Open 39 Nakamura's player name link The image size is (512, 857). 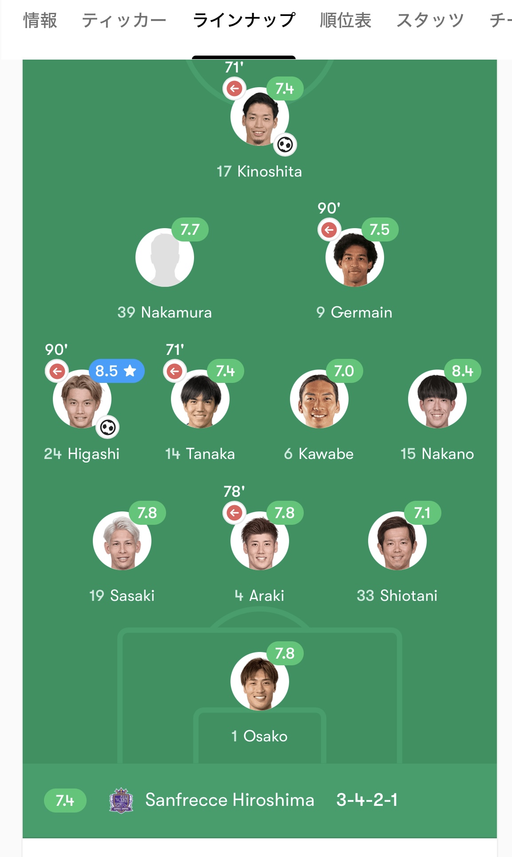165,312
